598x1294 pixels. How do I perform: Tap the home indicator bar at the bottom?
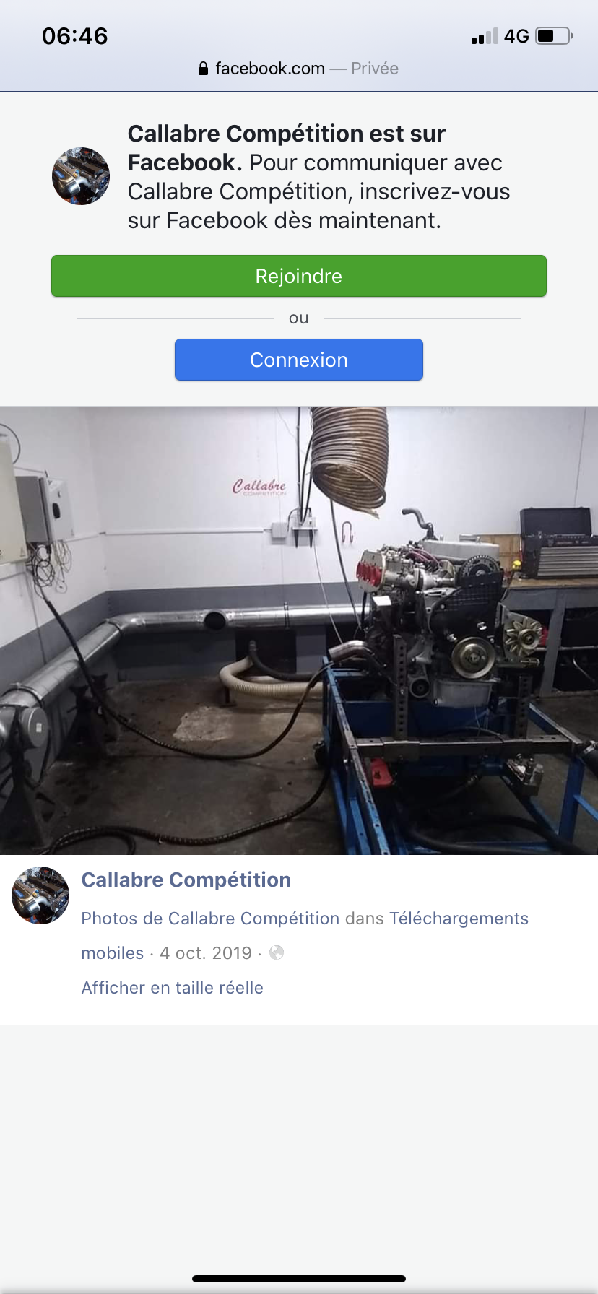(x=299, y=1279)
